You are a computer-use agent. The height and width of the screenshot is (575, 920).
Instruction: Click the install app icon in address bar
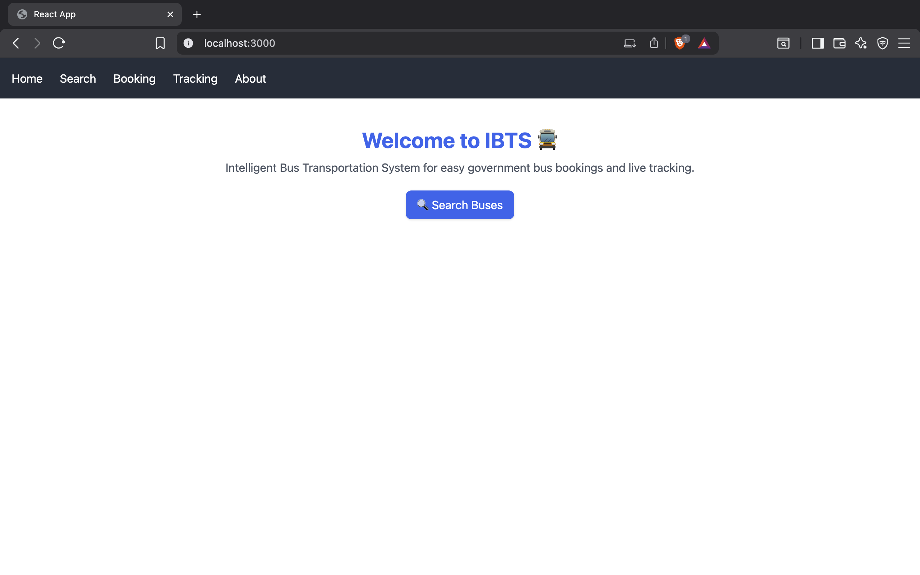tap(630, 43)
